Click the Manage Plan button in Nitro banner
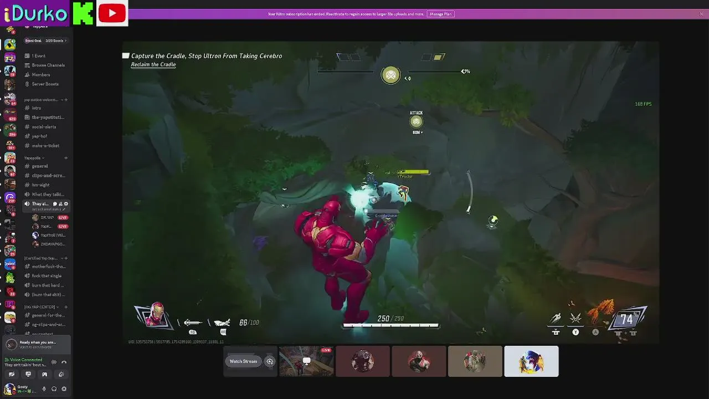The height and width of the screenshot is (399, 709). pos(441,14)
